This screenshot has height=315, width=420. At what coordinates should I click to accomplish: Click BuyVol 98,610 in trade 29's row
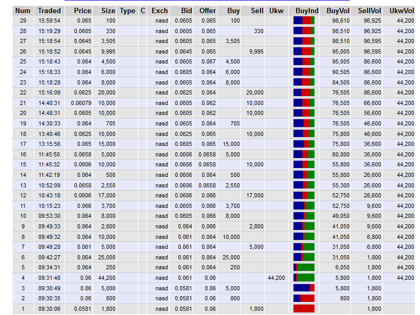tap(341, 20)
